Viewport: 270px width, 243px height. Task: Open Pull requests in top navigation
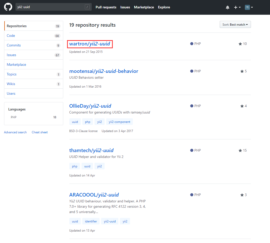click(x=106, y=7)
